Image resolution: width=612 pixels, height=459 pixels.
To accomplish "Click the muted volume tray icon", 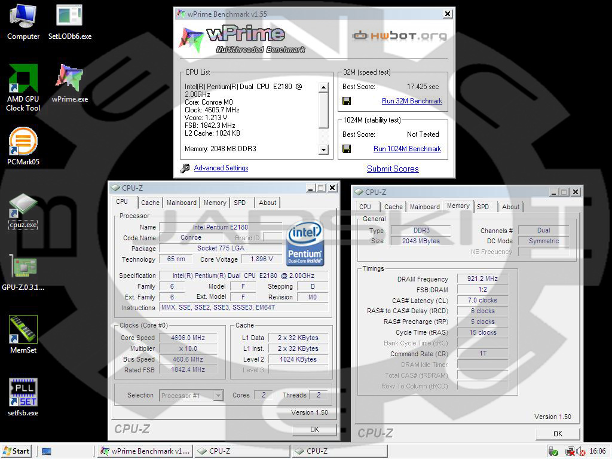I will point(580,452).
